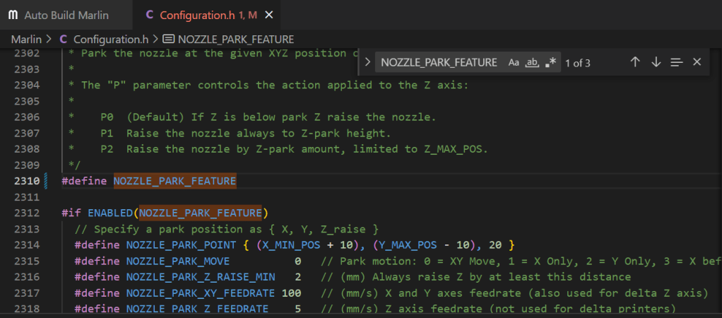Toggle Match Case in find widget
The height and width of the screenshot is (318, 722).
[x=514, y=62]
